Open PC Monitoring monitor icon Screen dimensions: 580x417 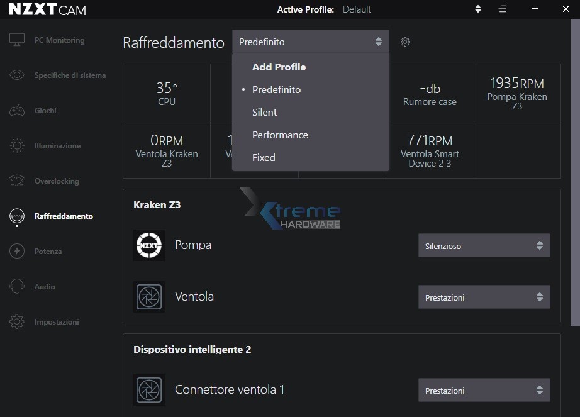17,40
